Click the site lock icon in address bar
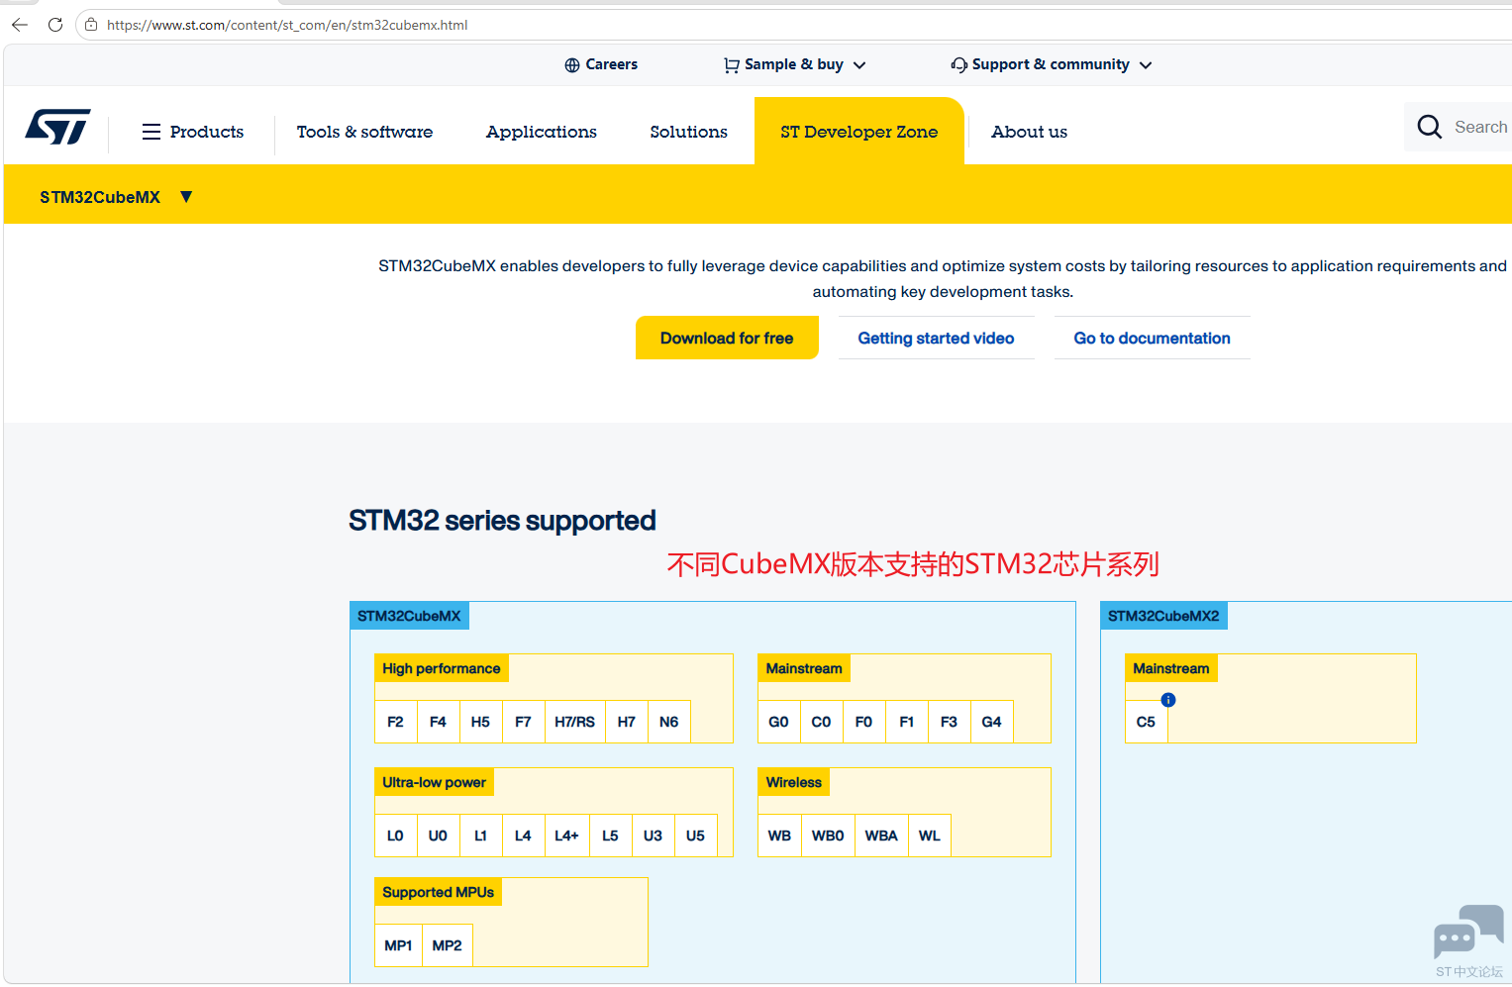This screenshot has width=1512, height=987. (91, 25)
